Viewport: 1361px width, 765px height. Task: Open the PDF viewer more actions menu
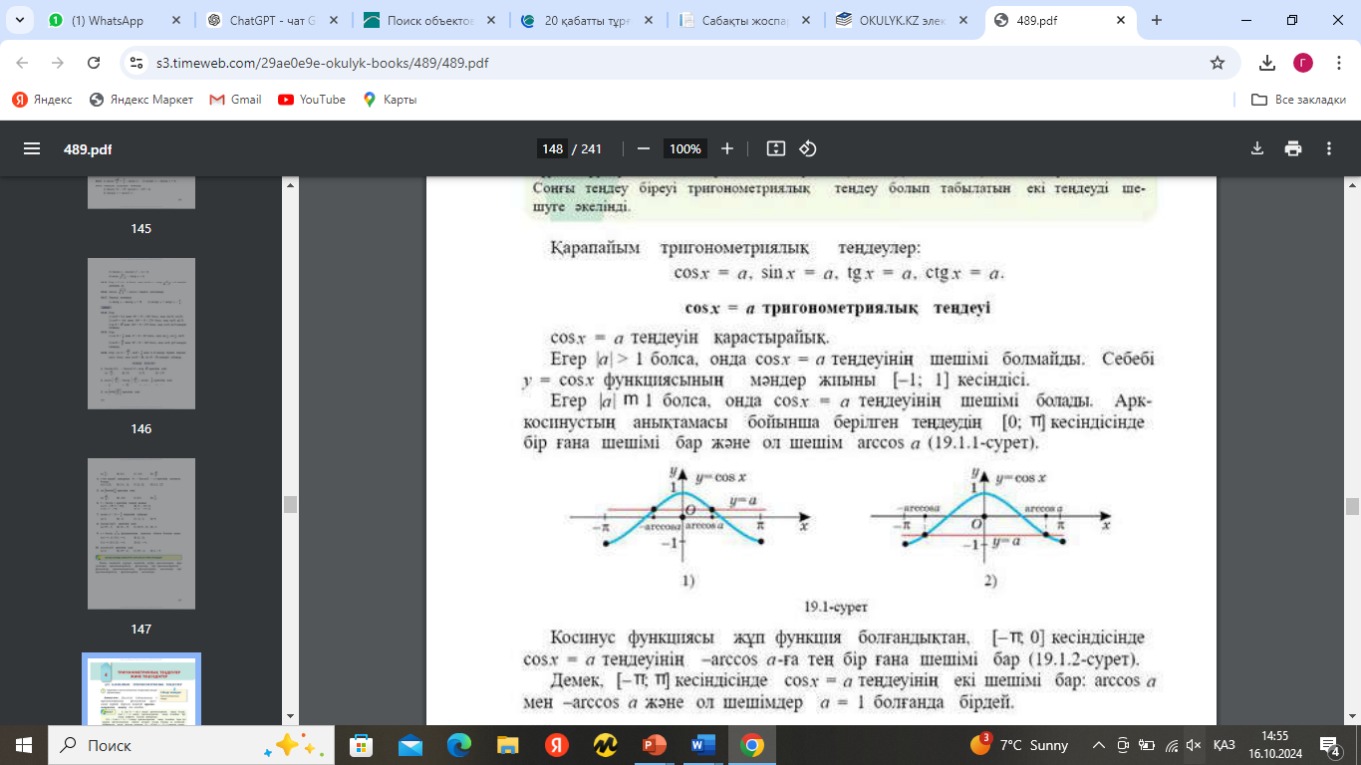(x=1329, y=148)
